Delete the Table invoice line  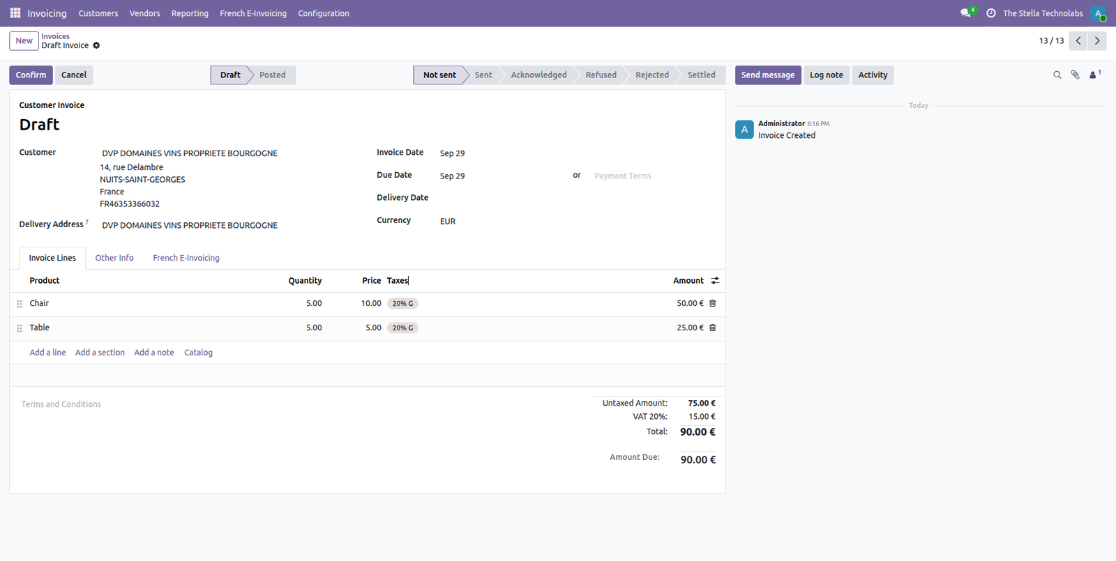(x=713, y=328)
